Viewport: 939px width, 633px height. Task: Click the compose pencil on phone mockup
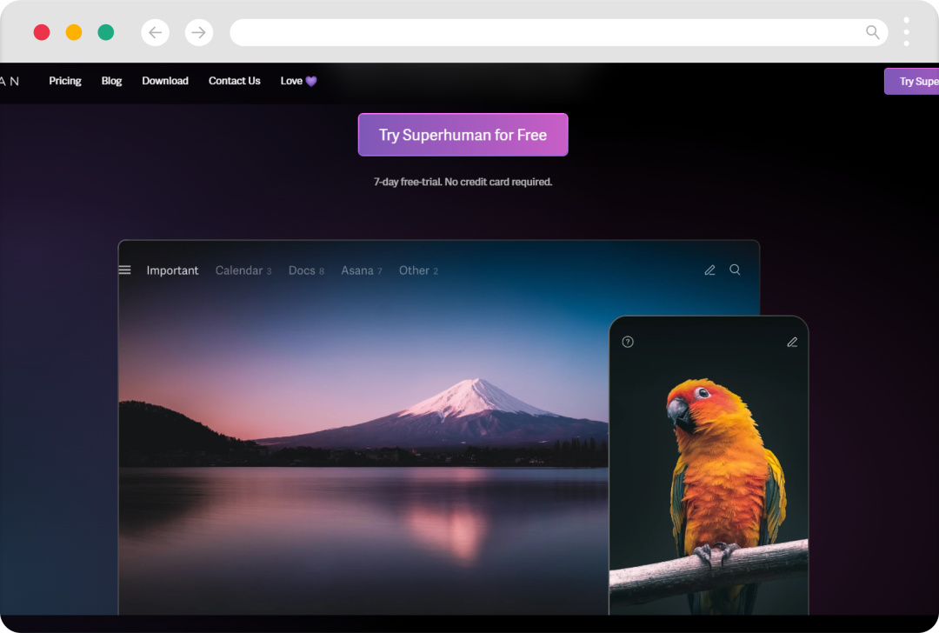pos(792,342)
